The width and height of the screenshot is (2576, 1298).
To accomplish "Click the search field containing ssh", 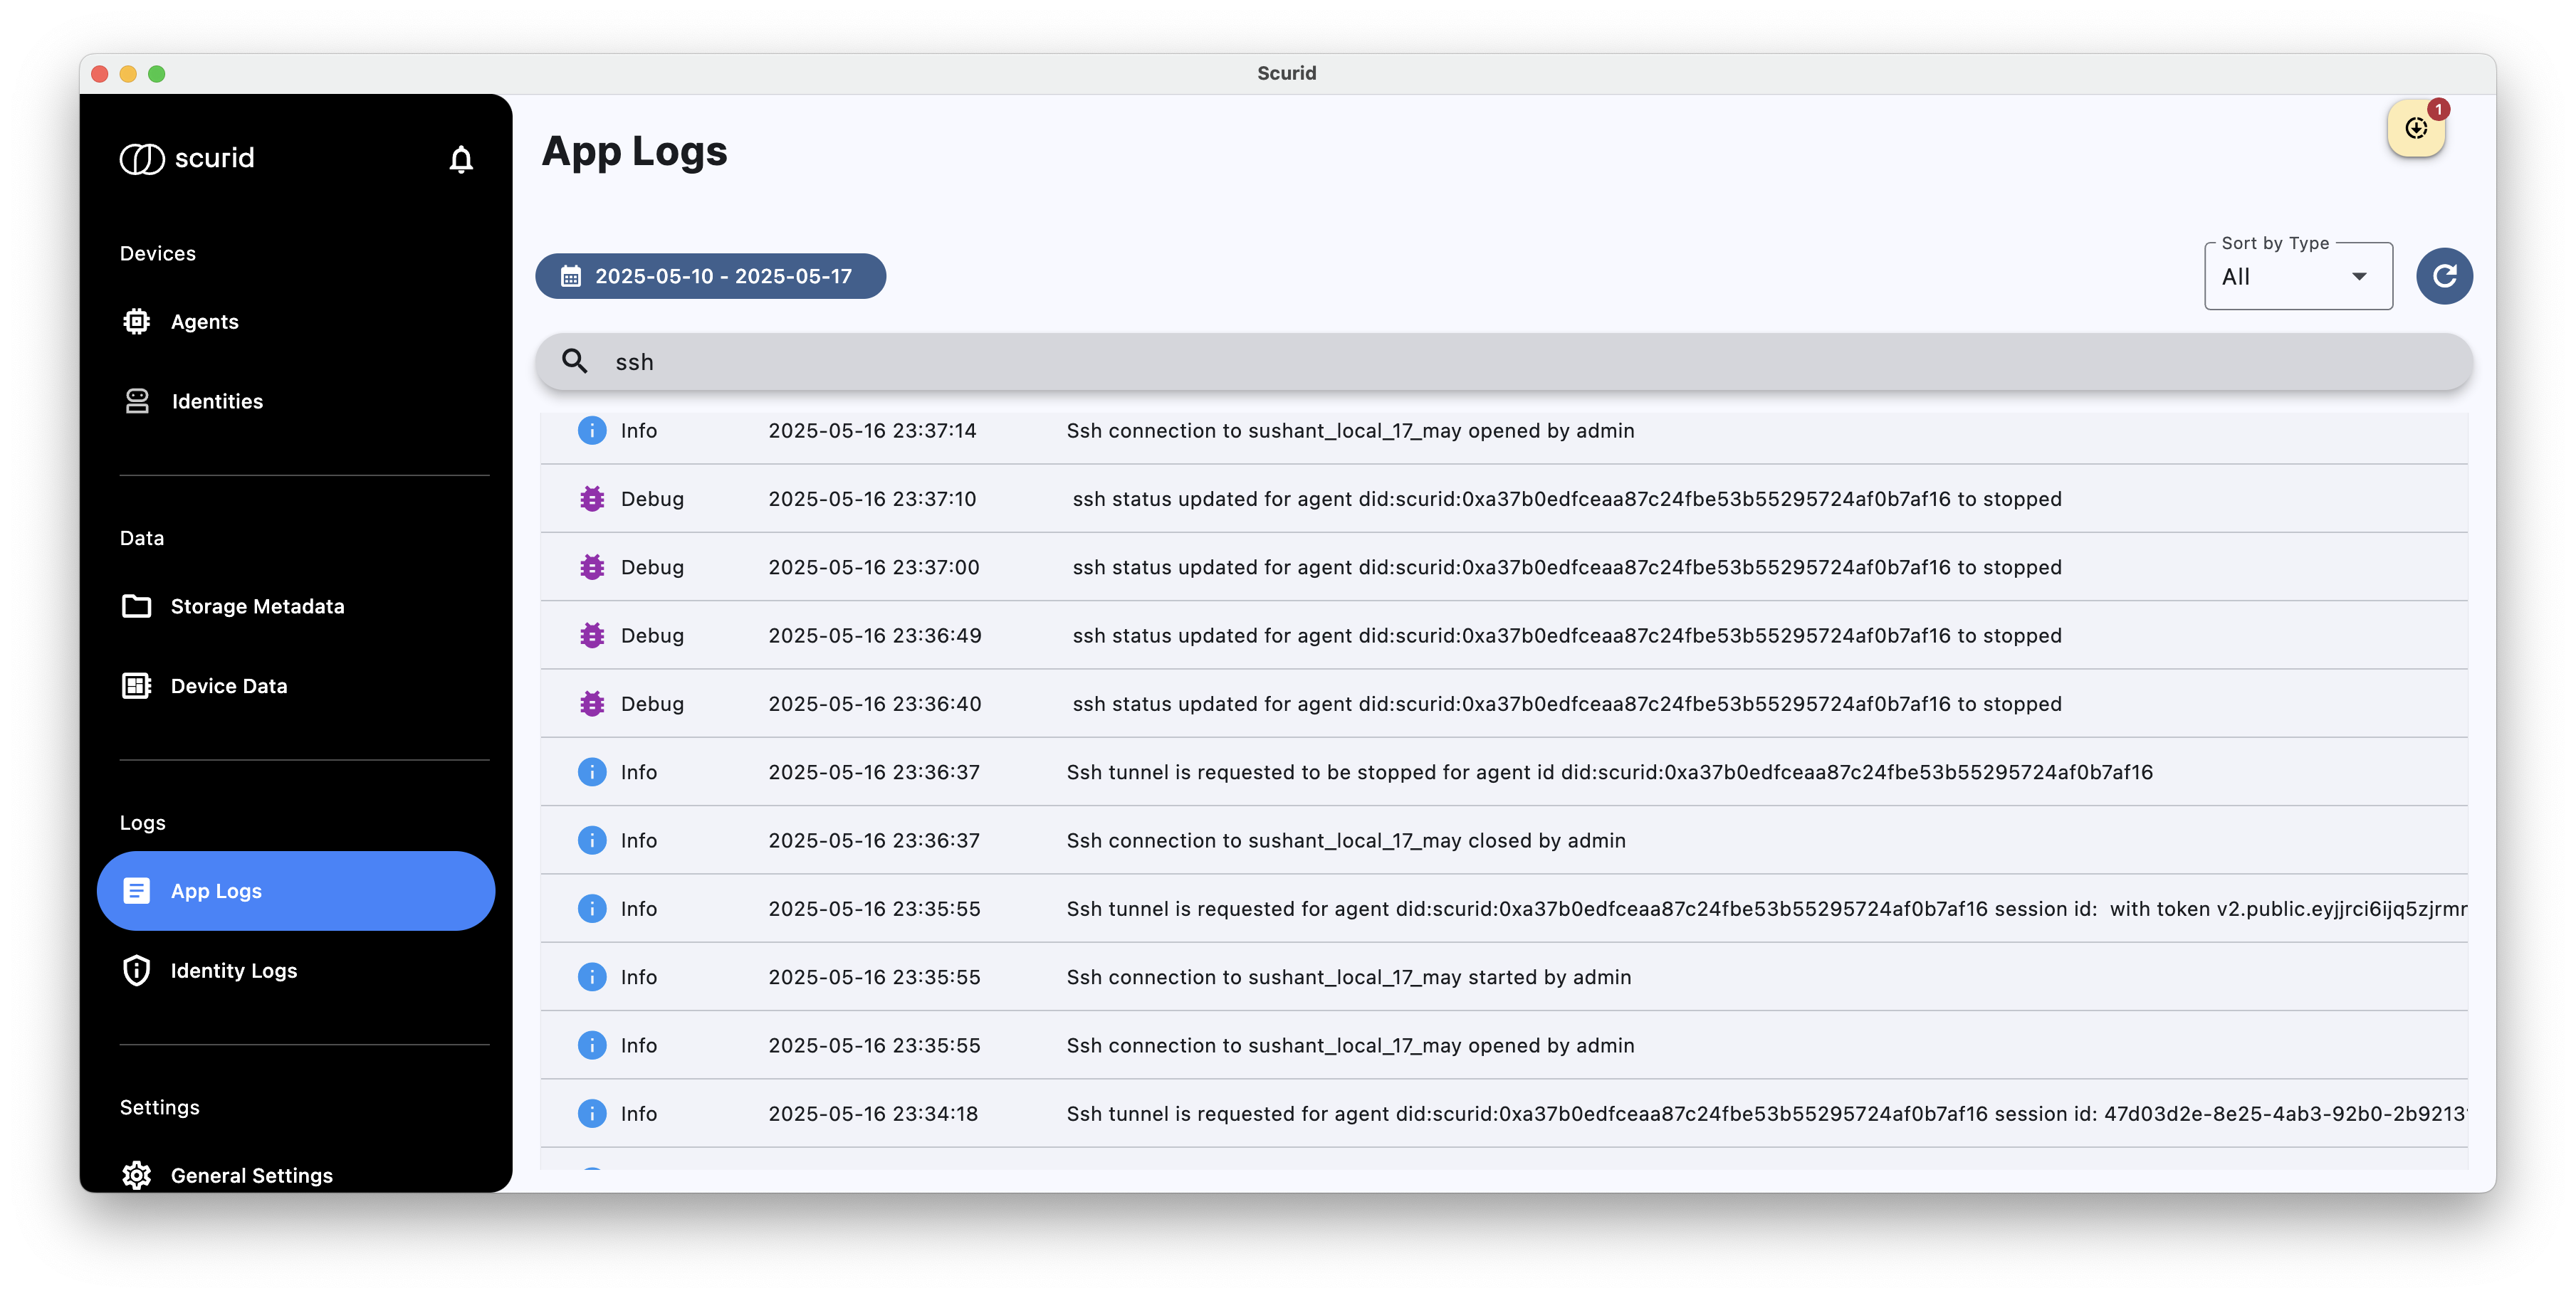I will click(x=1504, y=361).
